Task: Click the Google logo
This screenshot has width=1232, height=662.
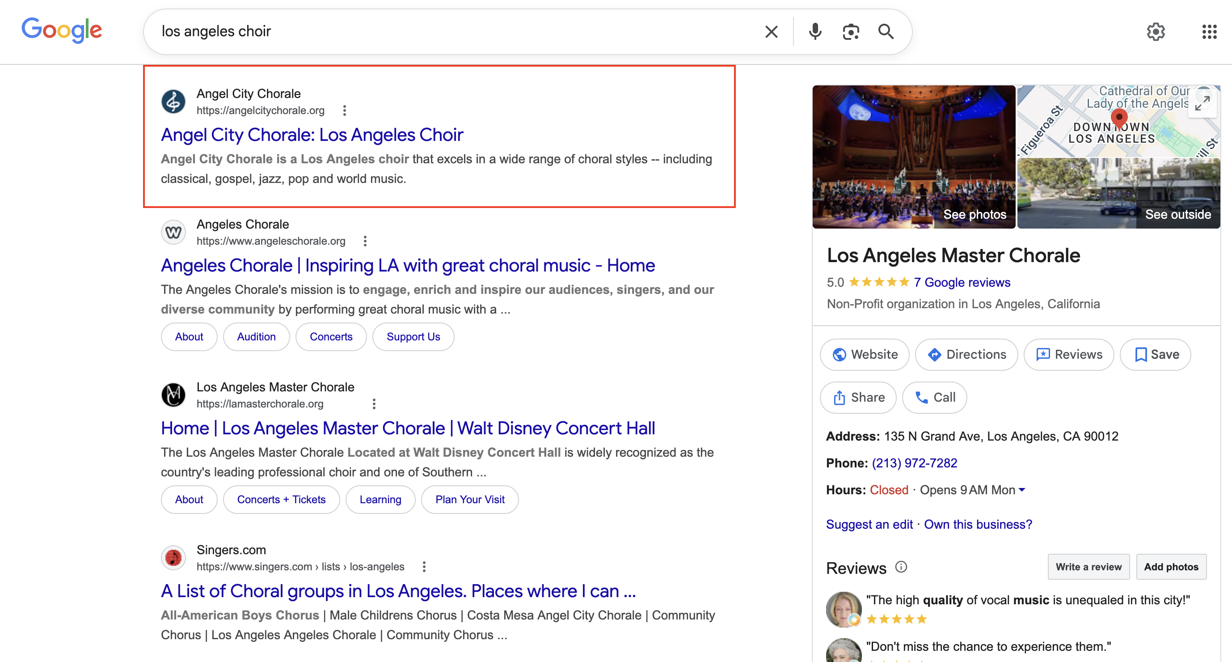Action: pyautogui.click(x=62, y=30)
